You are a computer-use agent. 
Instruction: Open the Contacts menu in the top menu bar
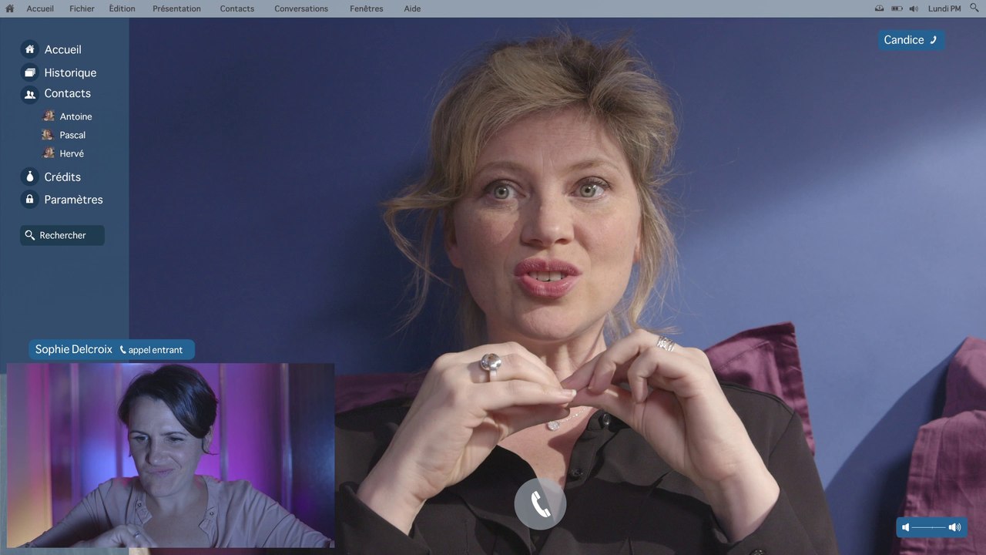tap(237, 8)
